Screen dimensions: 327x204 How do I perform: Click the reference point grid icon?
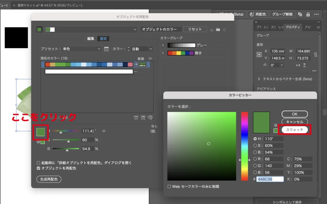click(259, 55)
